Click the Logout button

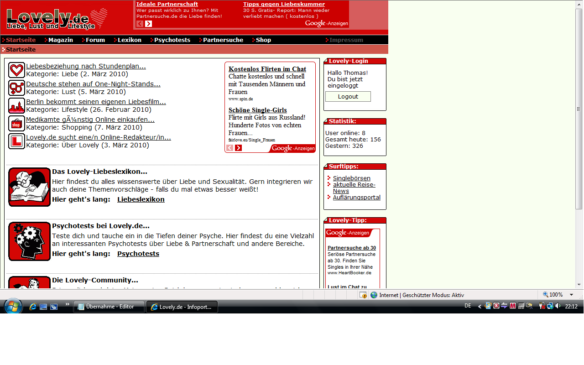point(348,97)
